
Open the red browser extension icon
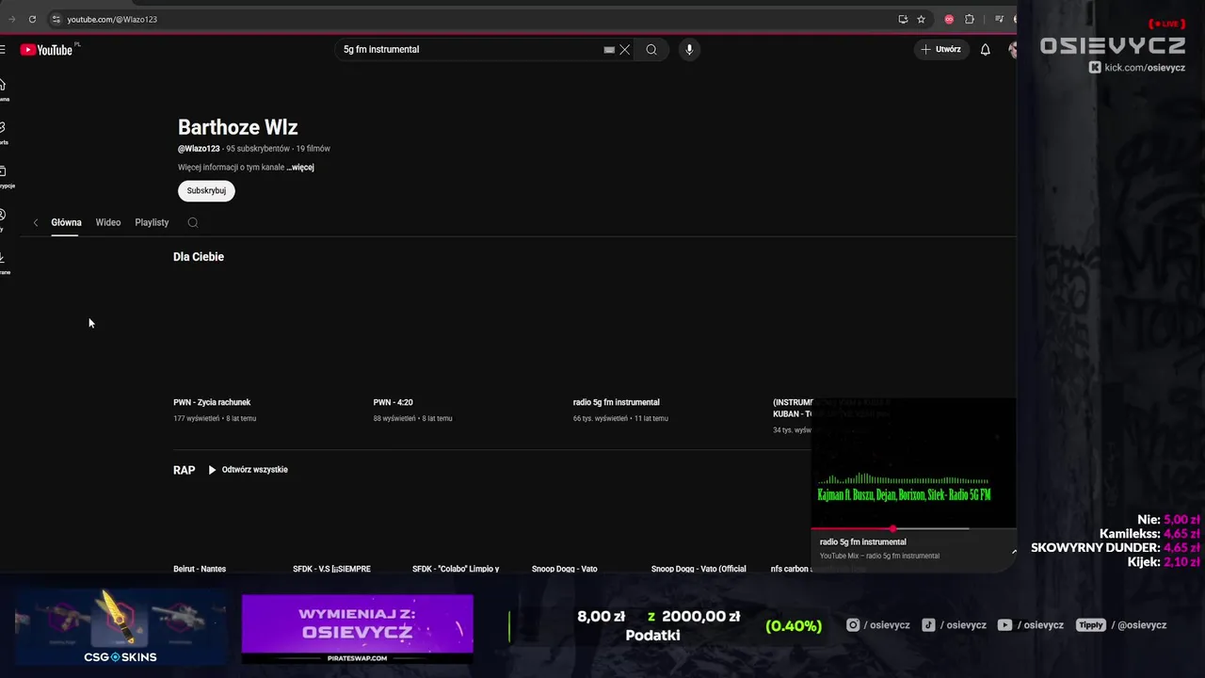tap(949, 19)
